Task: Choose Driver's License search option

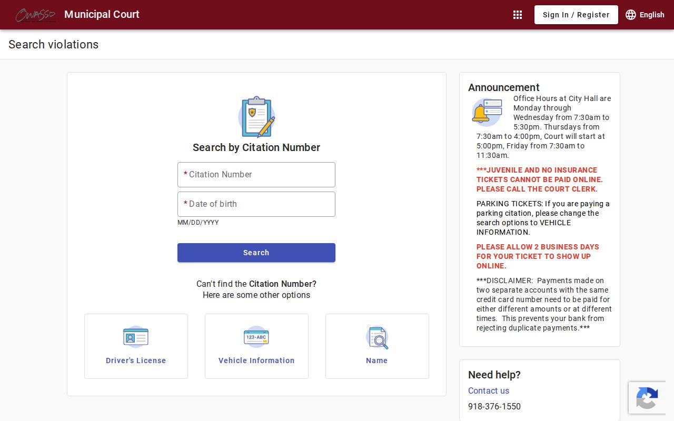Action: click(x=136, y=346)
